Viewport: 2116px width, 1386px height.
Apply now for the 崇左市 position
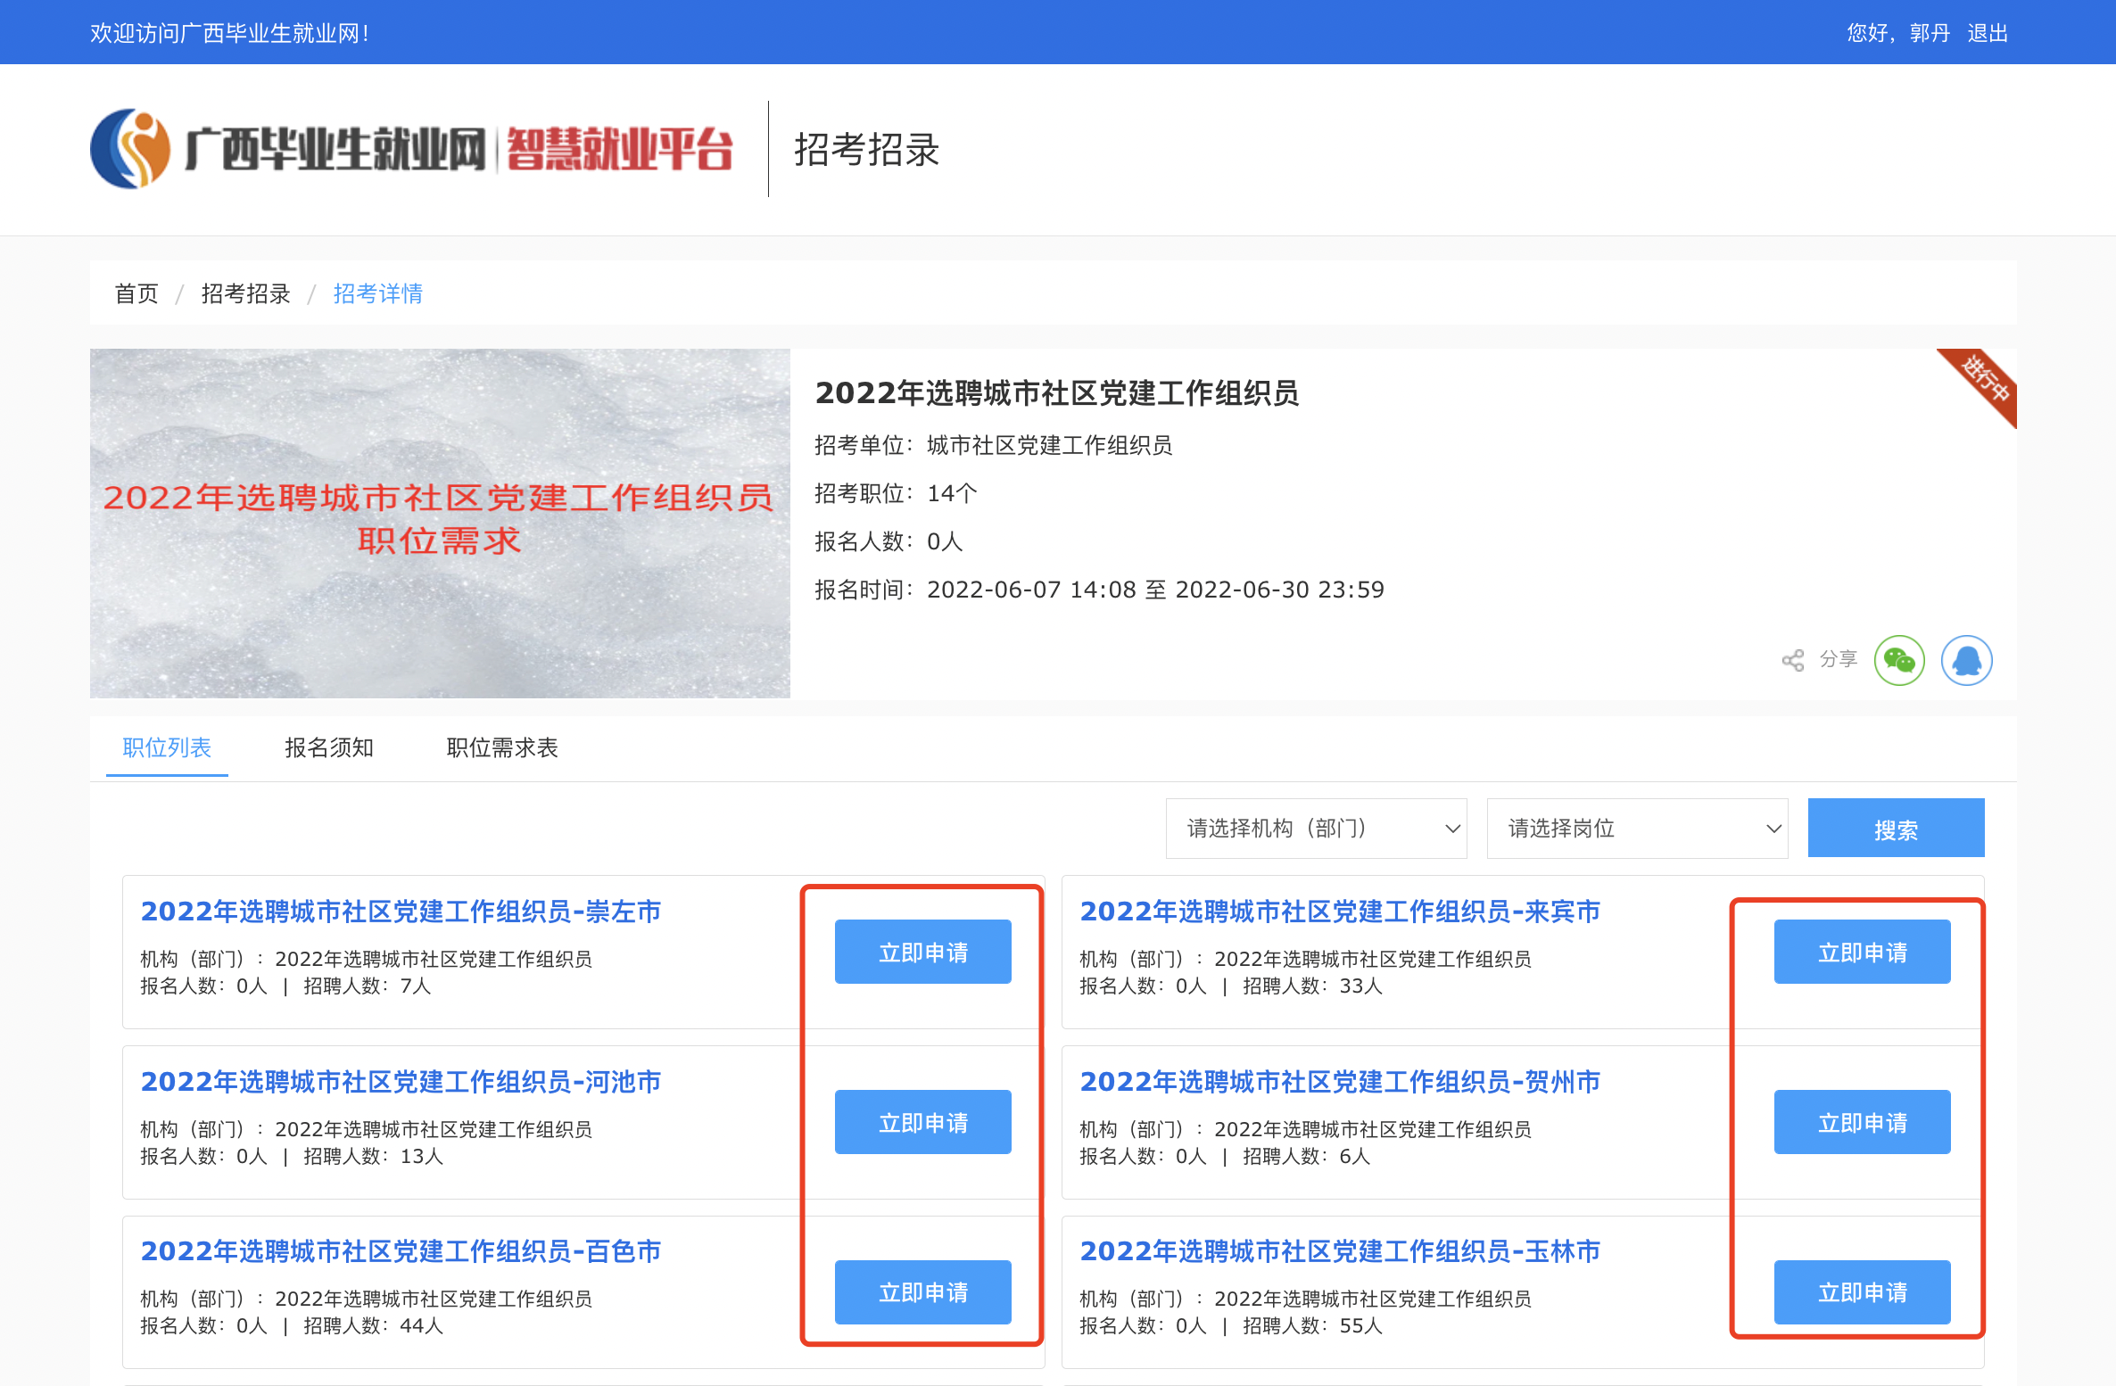click(x=922, y=952)
